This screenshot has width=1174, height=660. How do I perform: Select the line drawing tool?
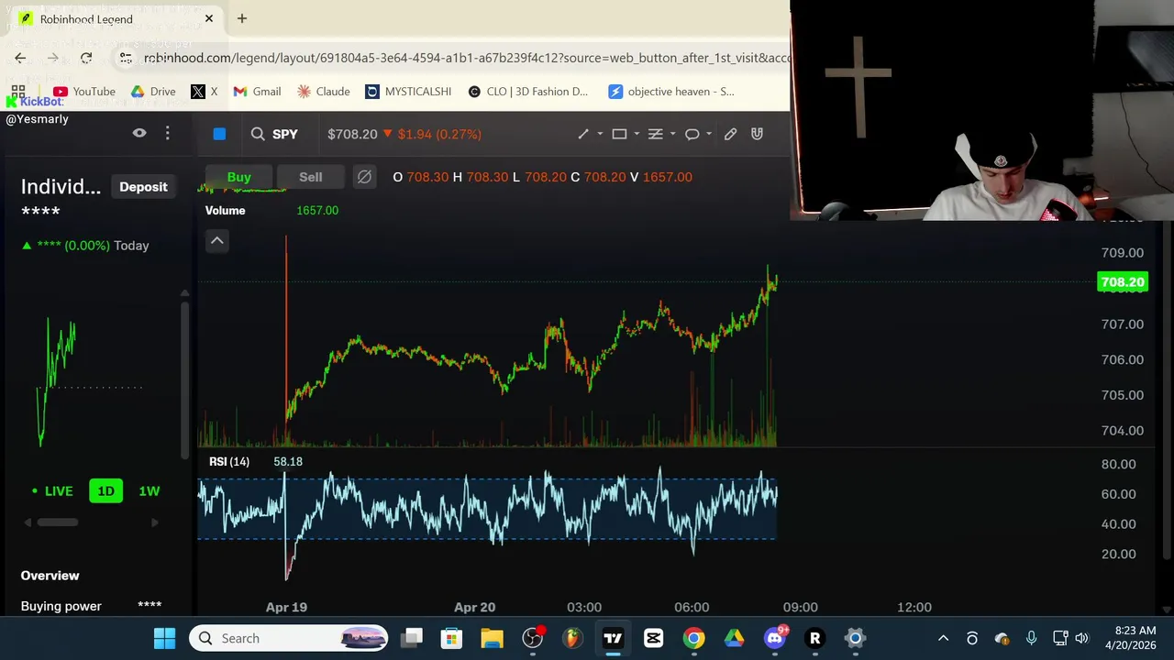[x=583, y=134]
